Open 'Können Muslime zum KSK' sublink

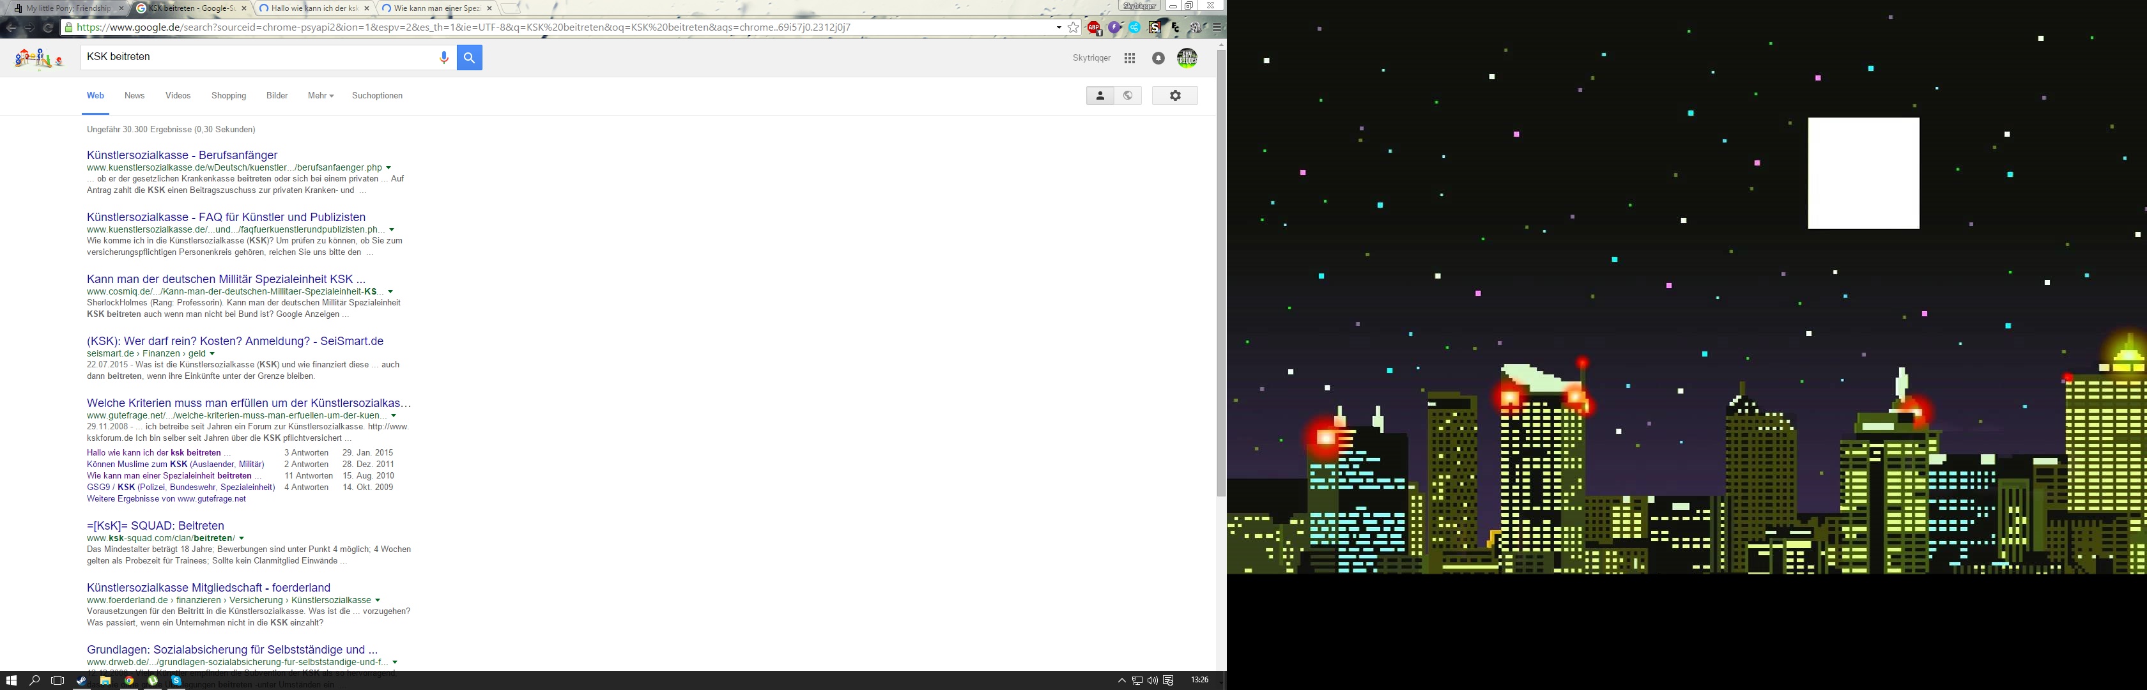click(175, 464)
